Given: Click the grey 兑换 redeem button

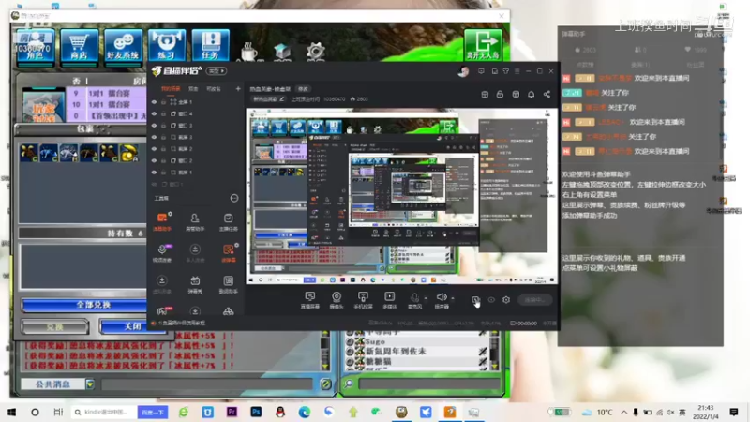Looking at the screenshot, I should pyautogui.click(x=55, y=326).
